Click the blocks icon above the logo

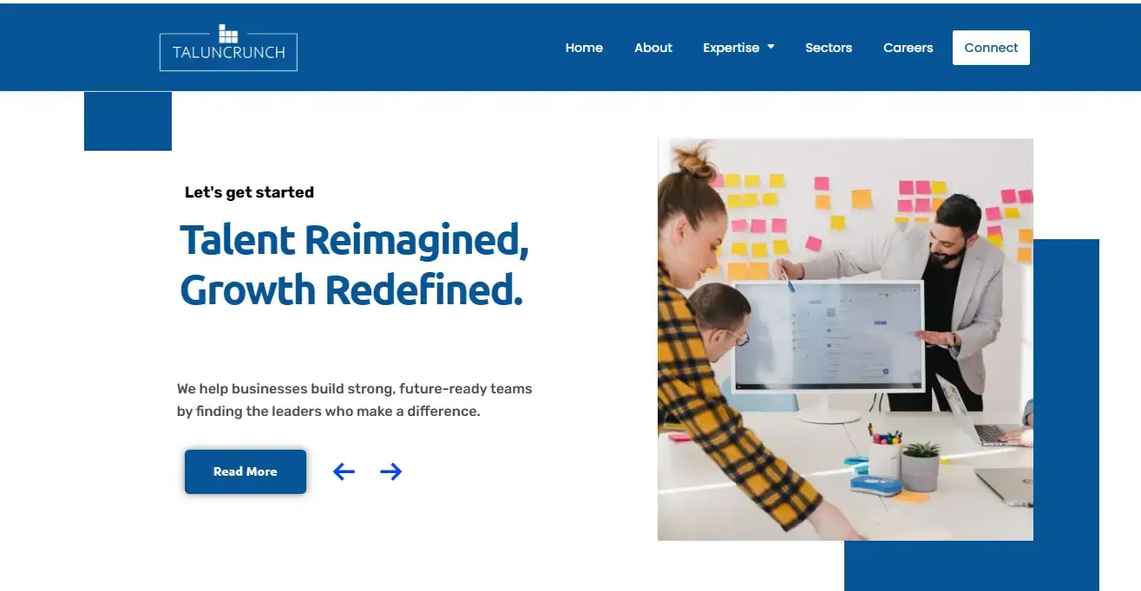coord(228,34)
